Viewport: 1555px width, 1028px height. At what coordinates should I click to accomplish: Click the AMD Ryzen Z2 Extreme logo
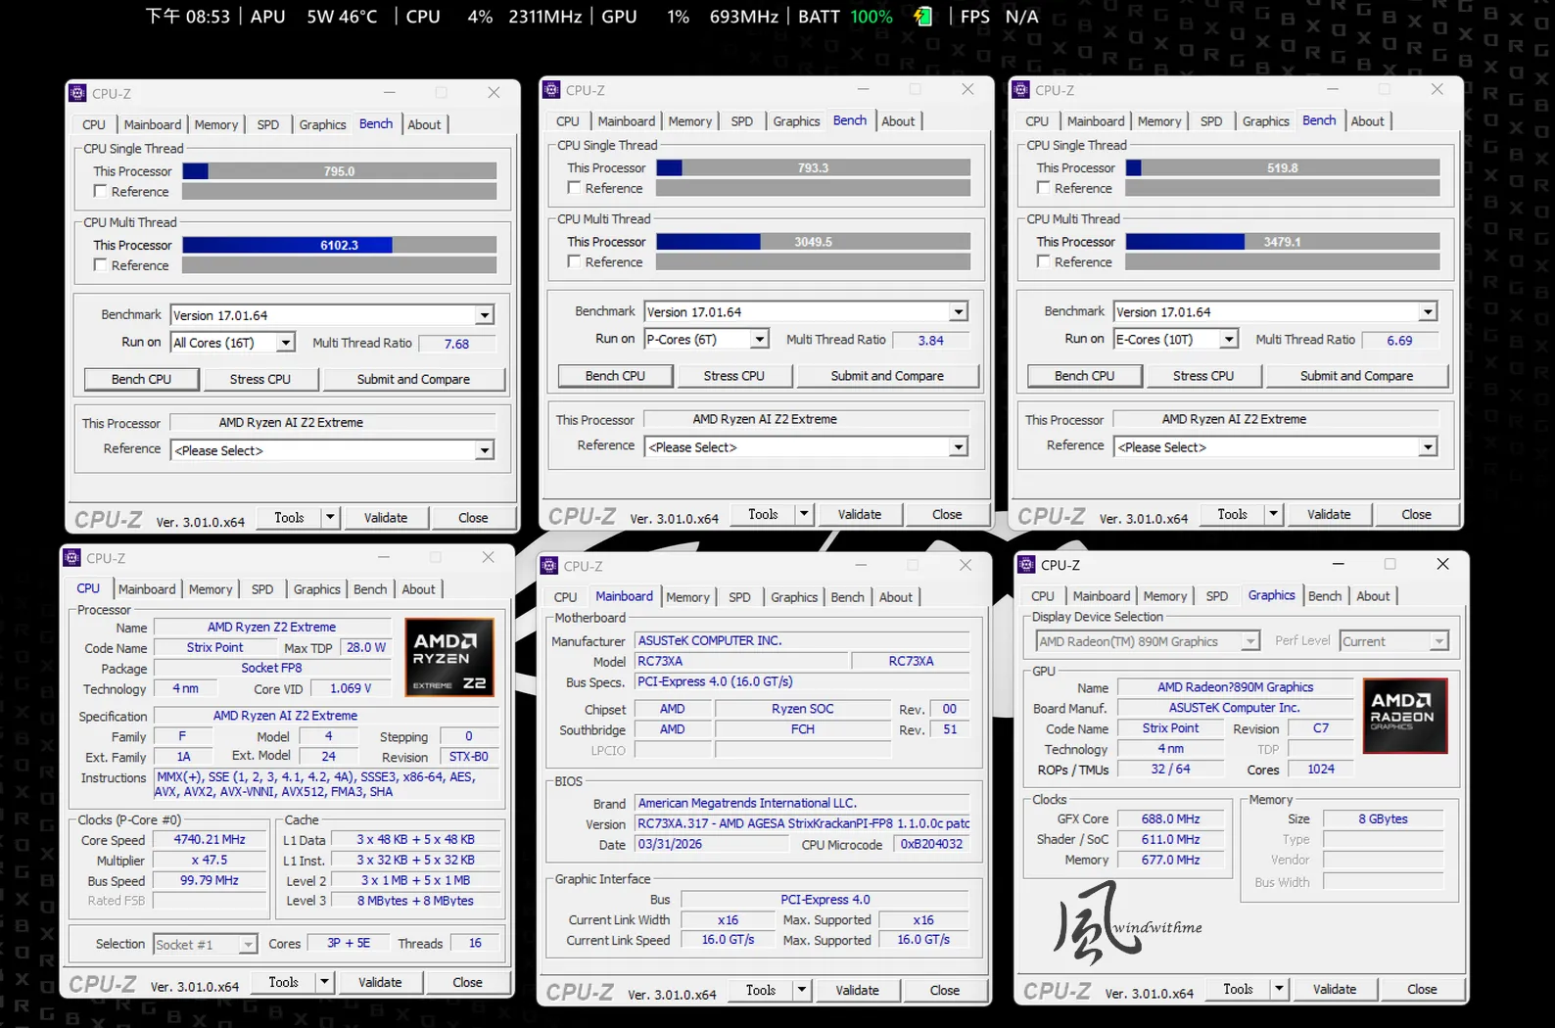pos(449,657)
